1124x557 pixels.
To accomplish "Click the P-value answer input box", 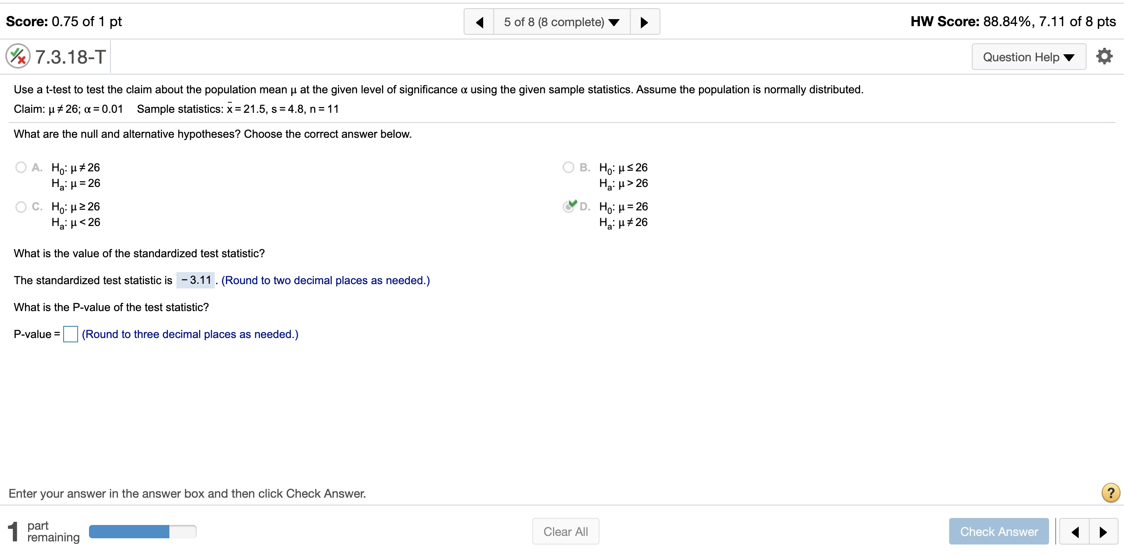I will (70, 335).
